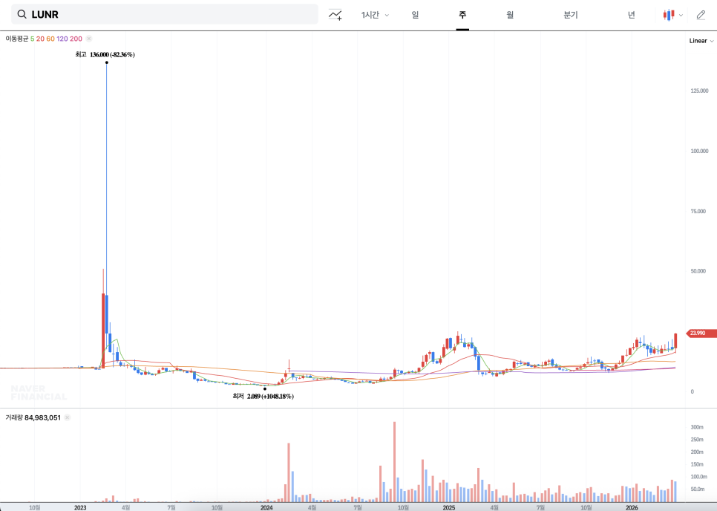Select the quarterly 분기 period
The width and height of the screenshot is (717, 511).
pyautogui.click(x=570, y=15)
